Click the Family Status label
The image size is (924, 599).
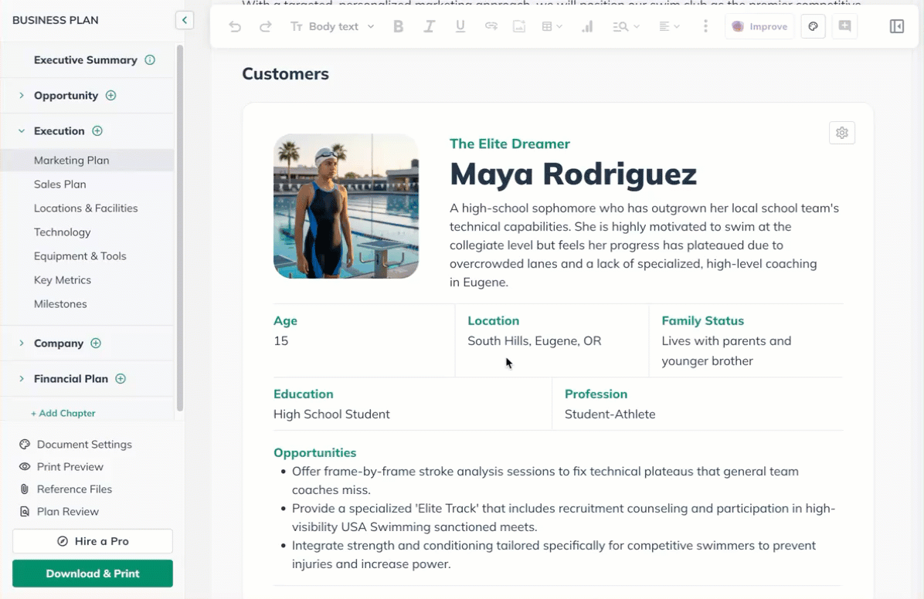click(x=702, y=321)
